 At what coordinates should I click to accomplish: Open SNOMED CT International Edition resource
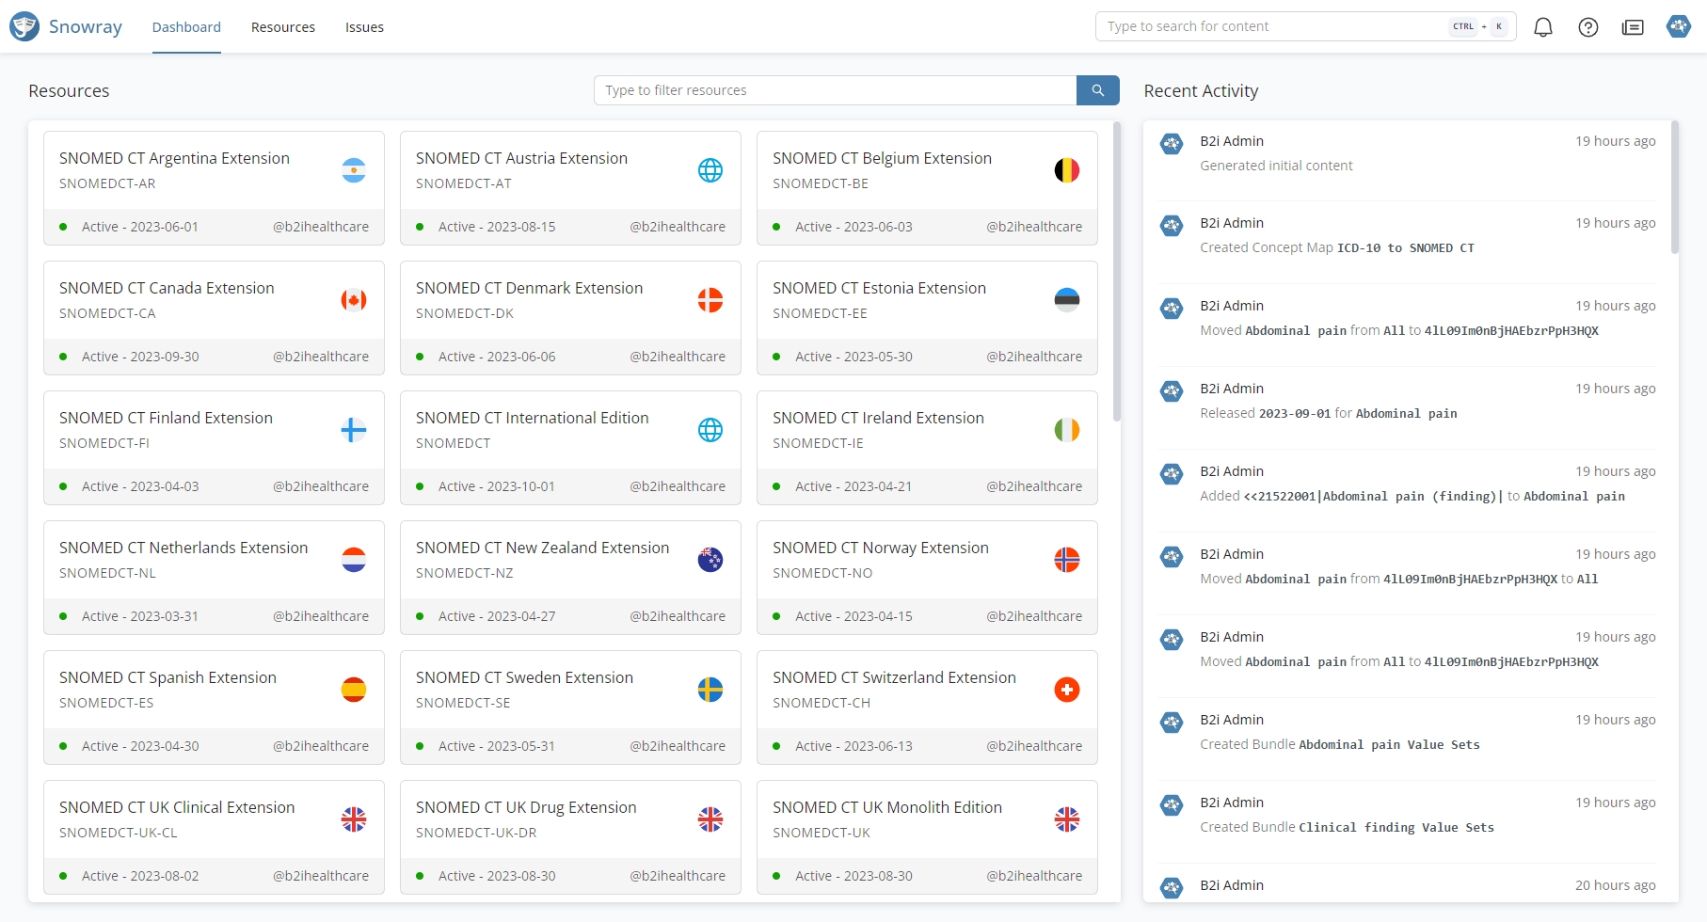coord(532,418)
